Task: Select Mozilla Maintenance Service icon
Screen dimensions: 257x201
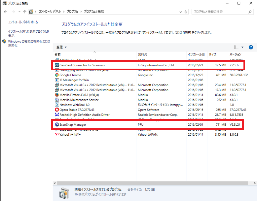Action: [x=57, y=100]
